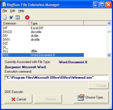
Task: Click the new blank document toolbar icon
Action: tap(5, 17)
